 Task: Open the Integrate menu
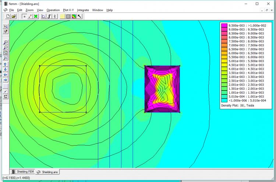(83, 10)
